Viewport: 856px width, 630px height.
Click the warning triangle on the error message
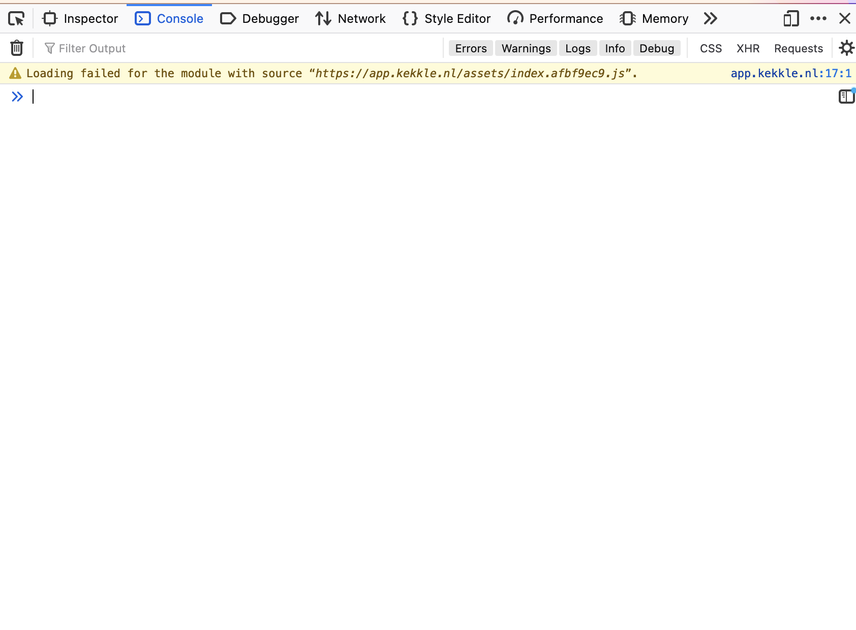tap(15, 73)
